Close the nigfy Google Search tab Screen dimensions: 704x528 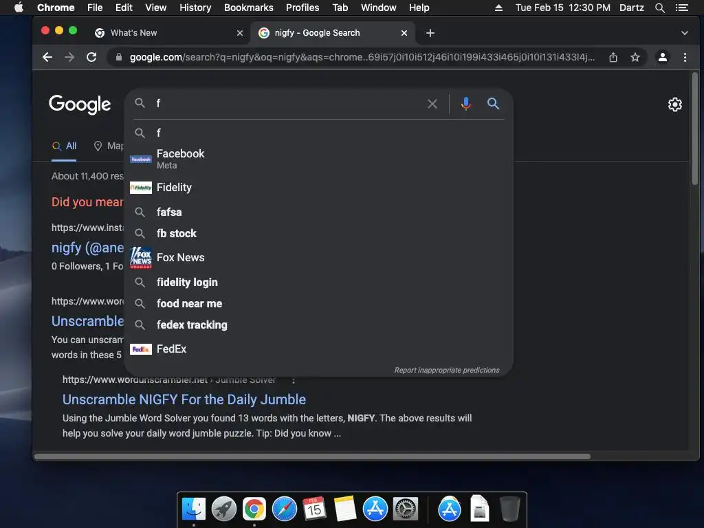point(404,33)
